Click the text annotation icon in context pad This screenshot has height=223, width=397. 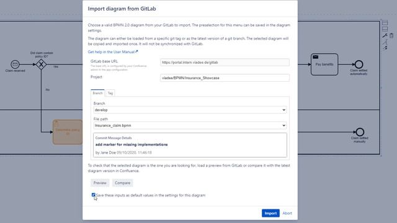pyautogui.click(x=385, y=42)
